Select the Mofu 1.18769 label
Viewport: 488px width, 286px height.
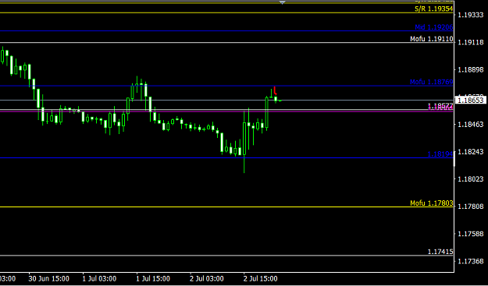click(x=431, y=82)
